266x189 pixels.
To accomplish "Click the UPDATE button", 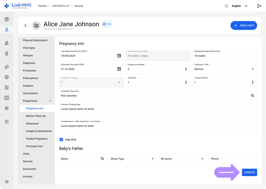I will (249, 172).
